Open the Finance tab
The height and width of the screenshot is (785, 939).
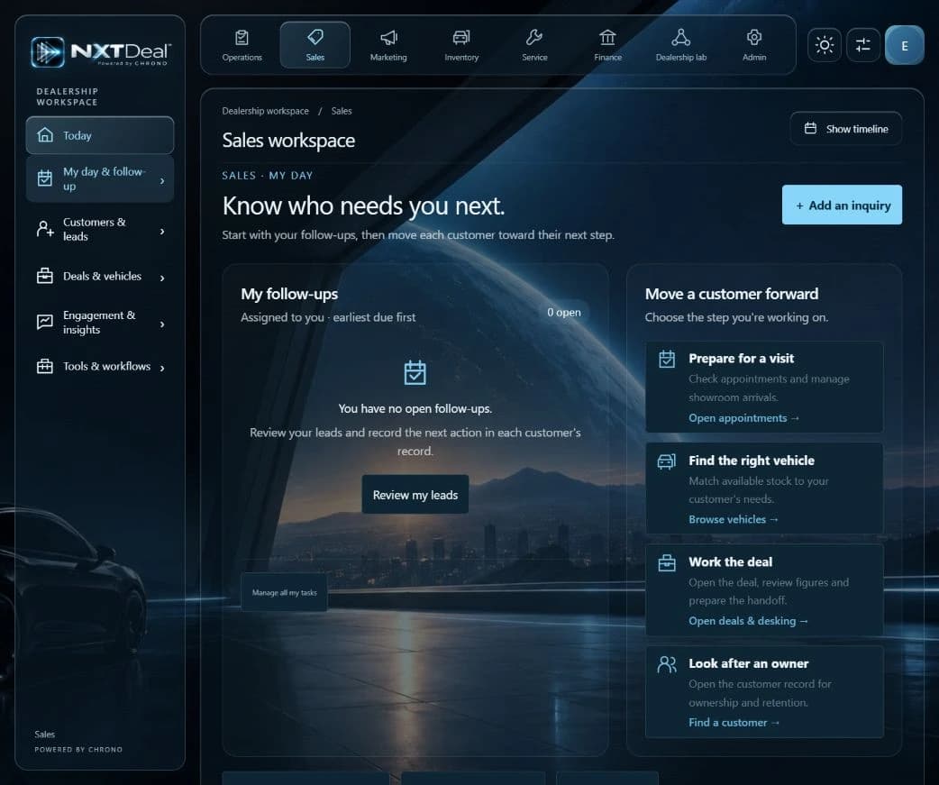(608, 45)
